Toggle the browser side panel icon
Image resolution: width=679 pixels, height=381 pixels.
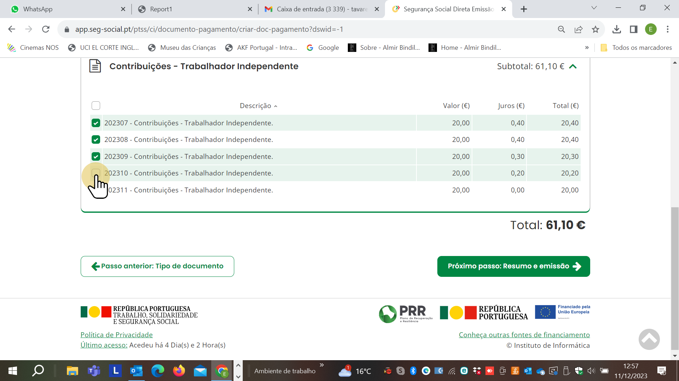(x=633, y=29)
